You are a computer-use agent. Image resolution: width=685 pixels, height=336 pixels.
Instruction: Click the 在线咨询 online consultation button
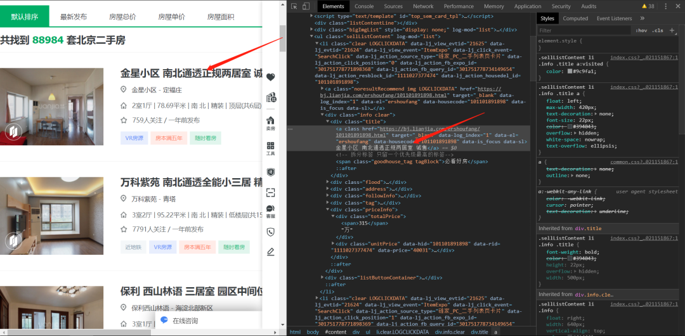point(185,321)
